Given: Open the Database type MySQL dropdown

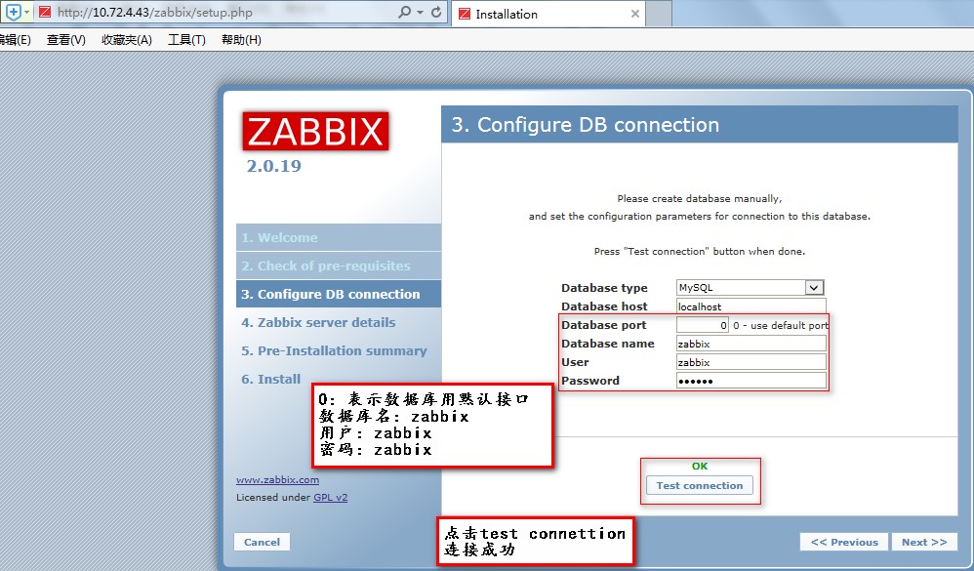Looking at the screenshot, I should pos(751,287).
